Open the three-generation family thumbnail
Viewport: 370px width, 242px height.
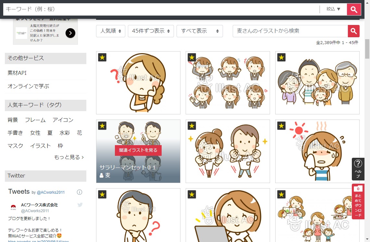[317, 83]
